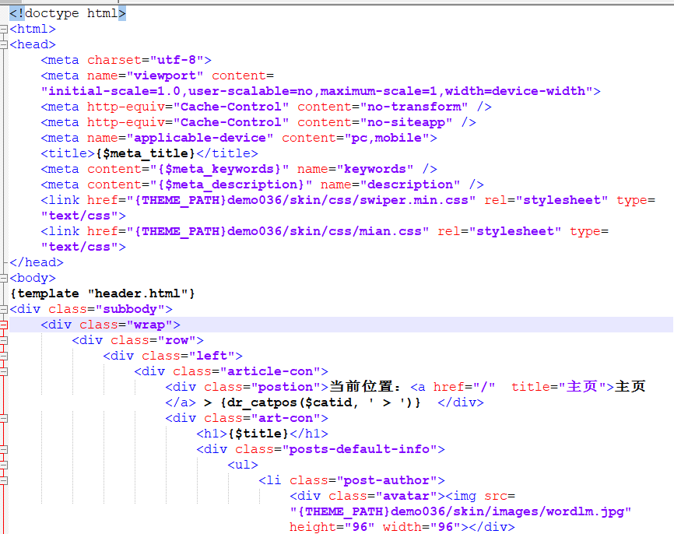Click the href="/" attribute
Image resolution: width=674 pixels, height=534 pixels.
[464, 387]
